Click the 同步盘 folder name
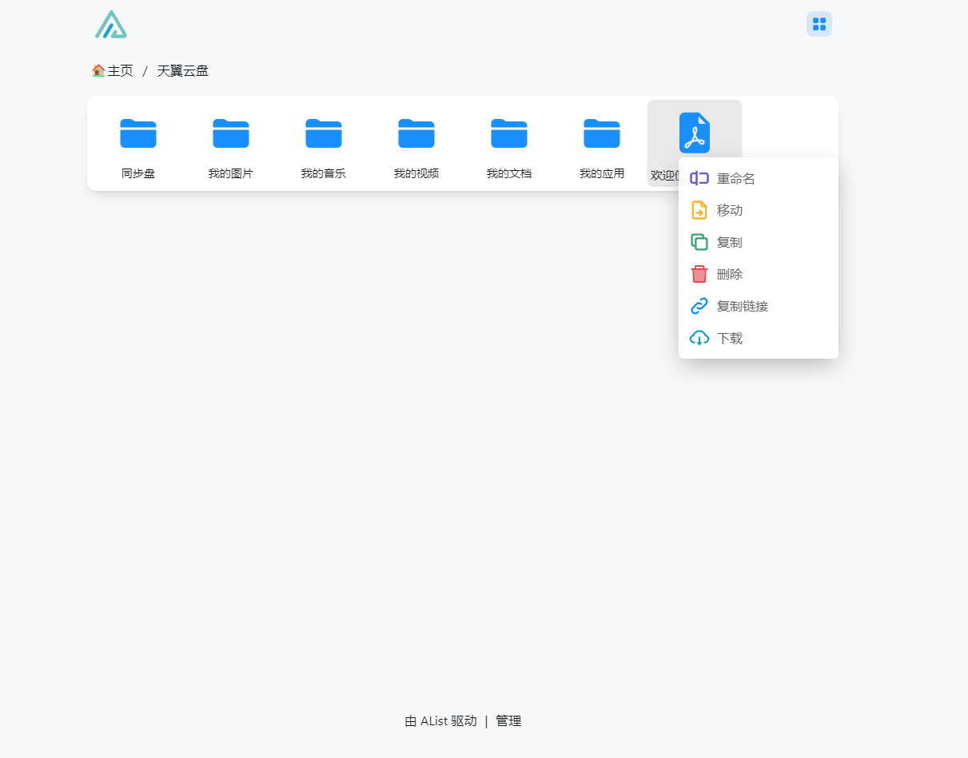The image size is (968, 758). [x=138, y=173]
